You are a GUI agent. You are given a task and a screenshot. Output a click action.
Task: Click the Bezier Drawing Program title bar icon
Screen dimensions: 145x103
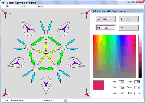coord(3,3)
